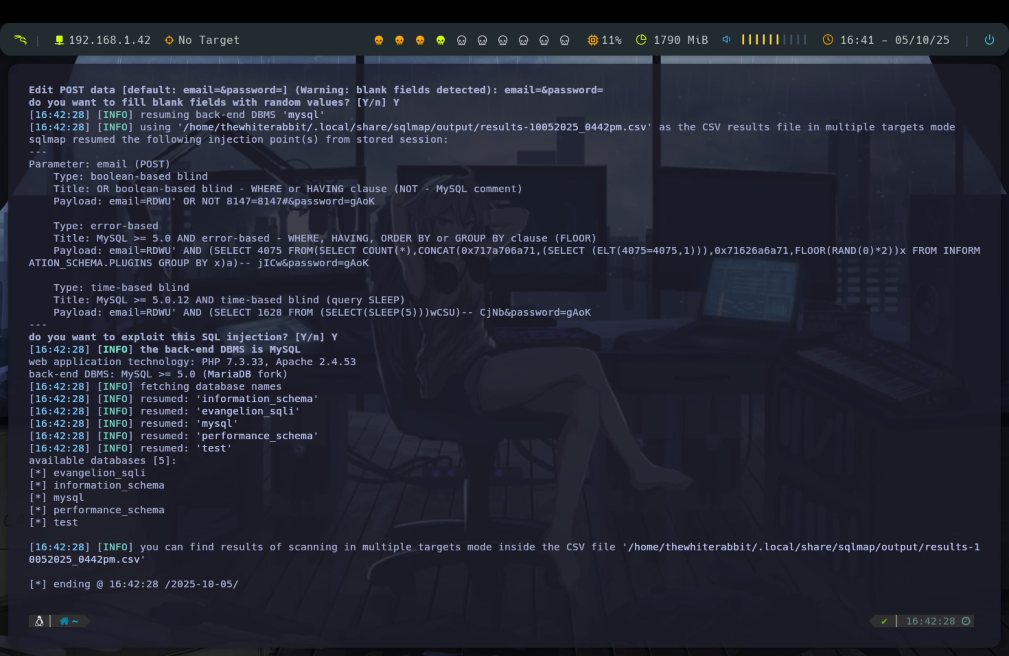The width and height of the screenshot is (1009, 656).
Task: Click the No Target label
Action: 209,40
